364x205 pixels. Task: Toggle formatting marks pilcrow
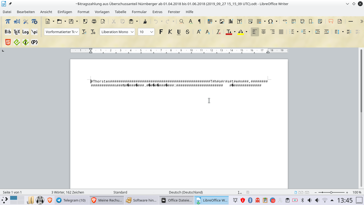pyautogui.click(x=199, y=21)
